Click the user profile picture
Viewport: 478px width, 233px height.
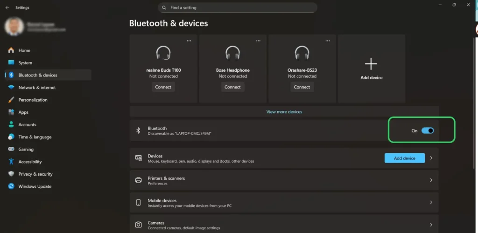[x=14, y=27]
